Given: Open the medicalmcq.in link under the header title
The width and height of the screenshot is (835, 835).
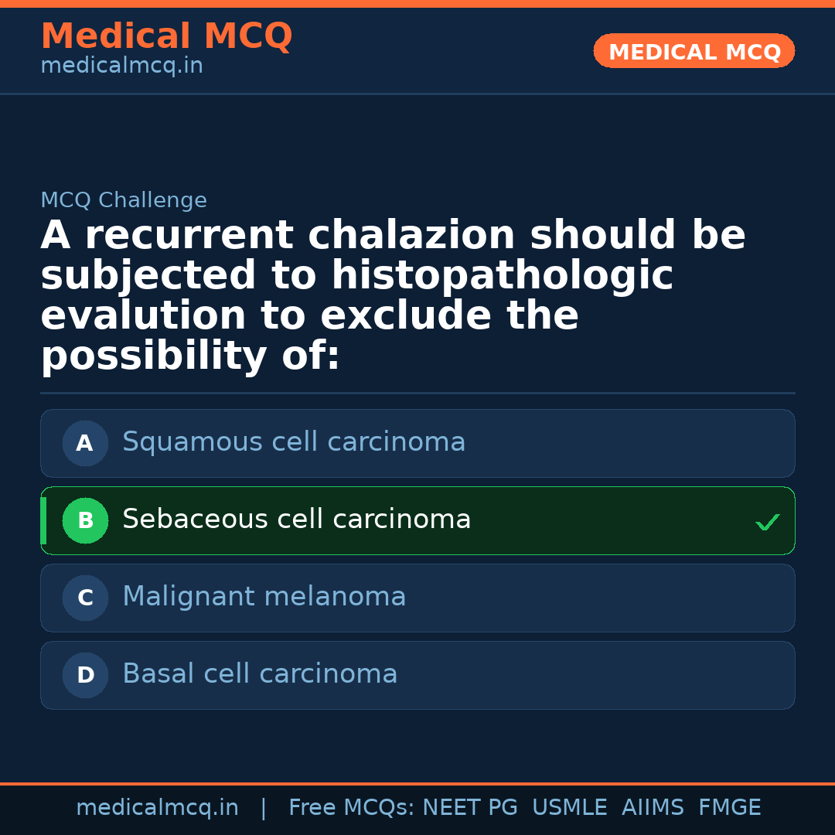Looking at the screenshot, I should coord(121,66).
